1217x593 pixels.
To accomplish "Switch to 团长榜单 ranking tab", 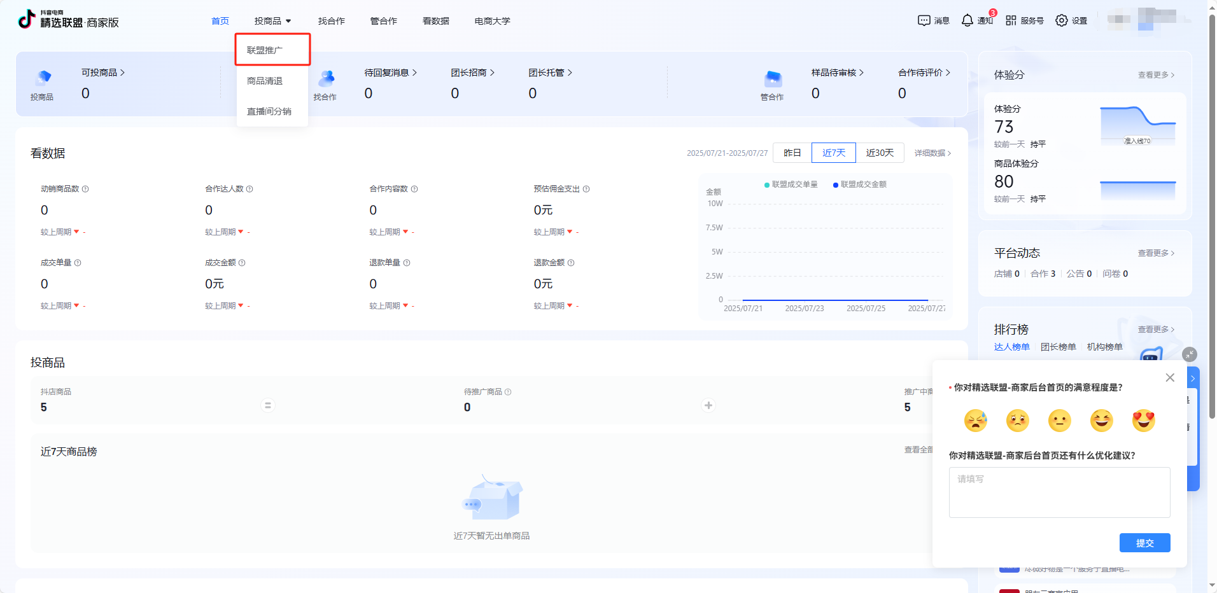I will tap(1058, 347).
